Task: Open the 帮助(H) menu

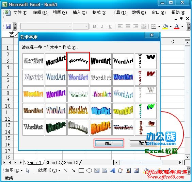Action: pyautogui.click(x=178, y=13)
